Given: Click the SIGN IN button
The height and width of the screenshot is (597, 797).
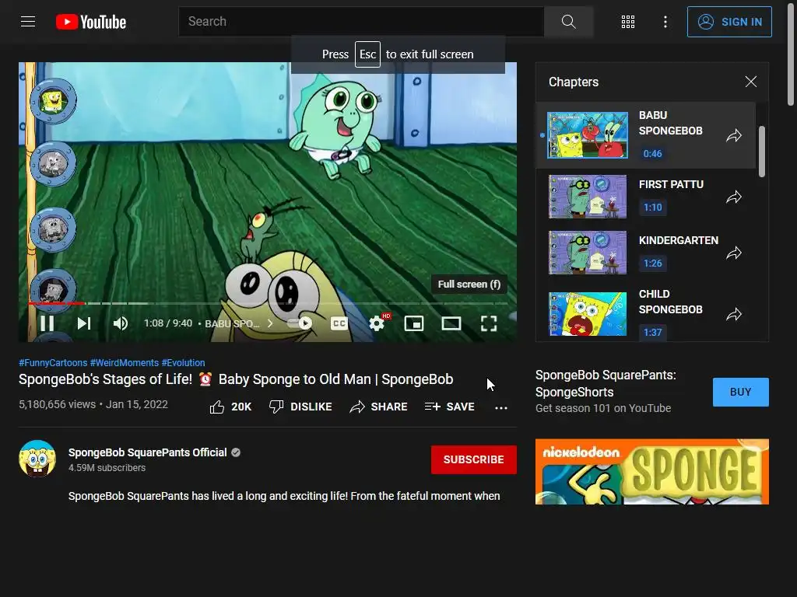Looking at the screenshot, I should tap(729, 22).
